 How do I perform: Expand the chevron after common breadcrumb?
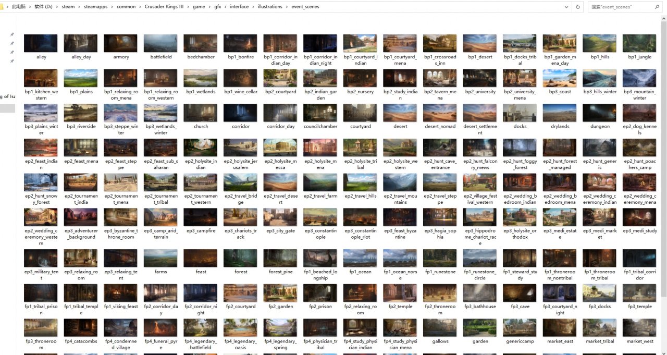pos(140,7)
